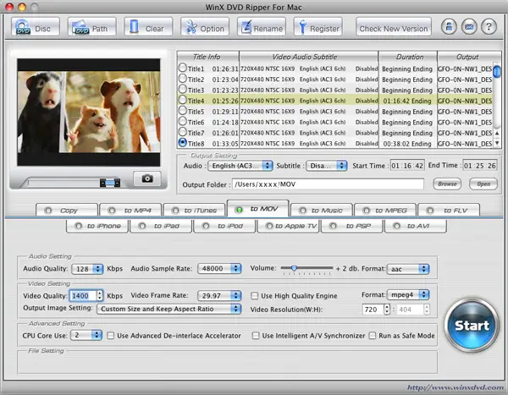This screenshot has width=508, height=395.
Task: Switch to the to MPEG tab
Action: (x=385, y=211)
